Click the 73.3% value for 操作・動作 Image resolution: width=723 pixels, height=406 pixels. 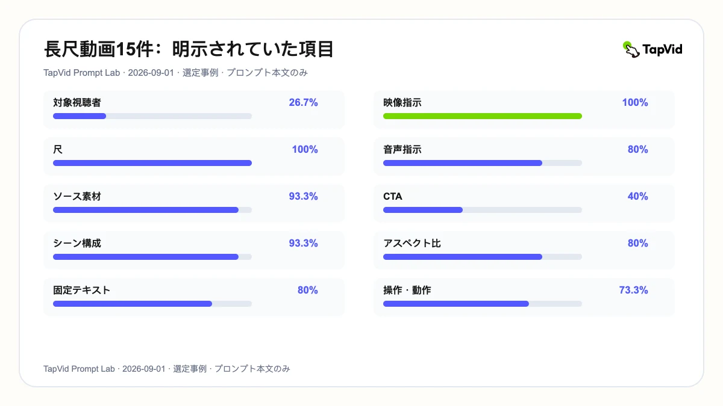[634, 291]
